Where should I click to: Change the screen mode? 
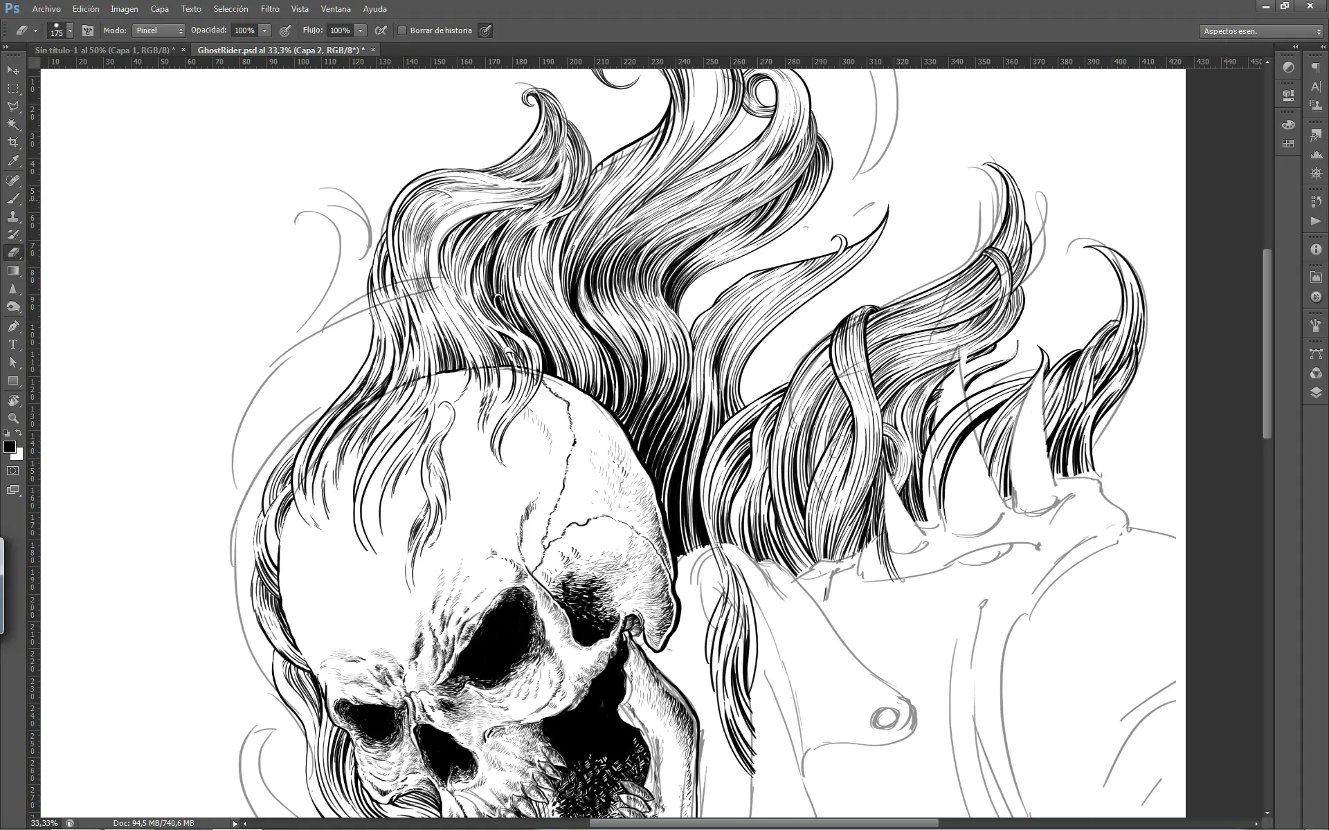pyautogui.click(x=13, y=490)
